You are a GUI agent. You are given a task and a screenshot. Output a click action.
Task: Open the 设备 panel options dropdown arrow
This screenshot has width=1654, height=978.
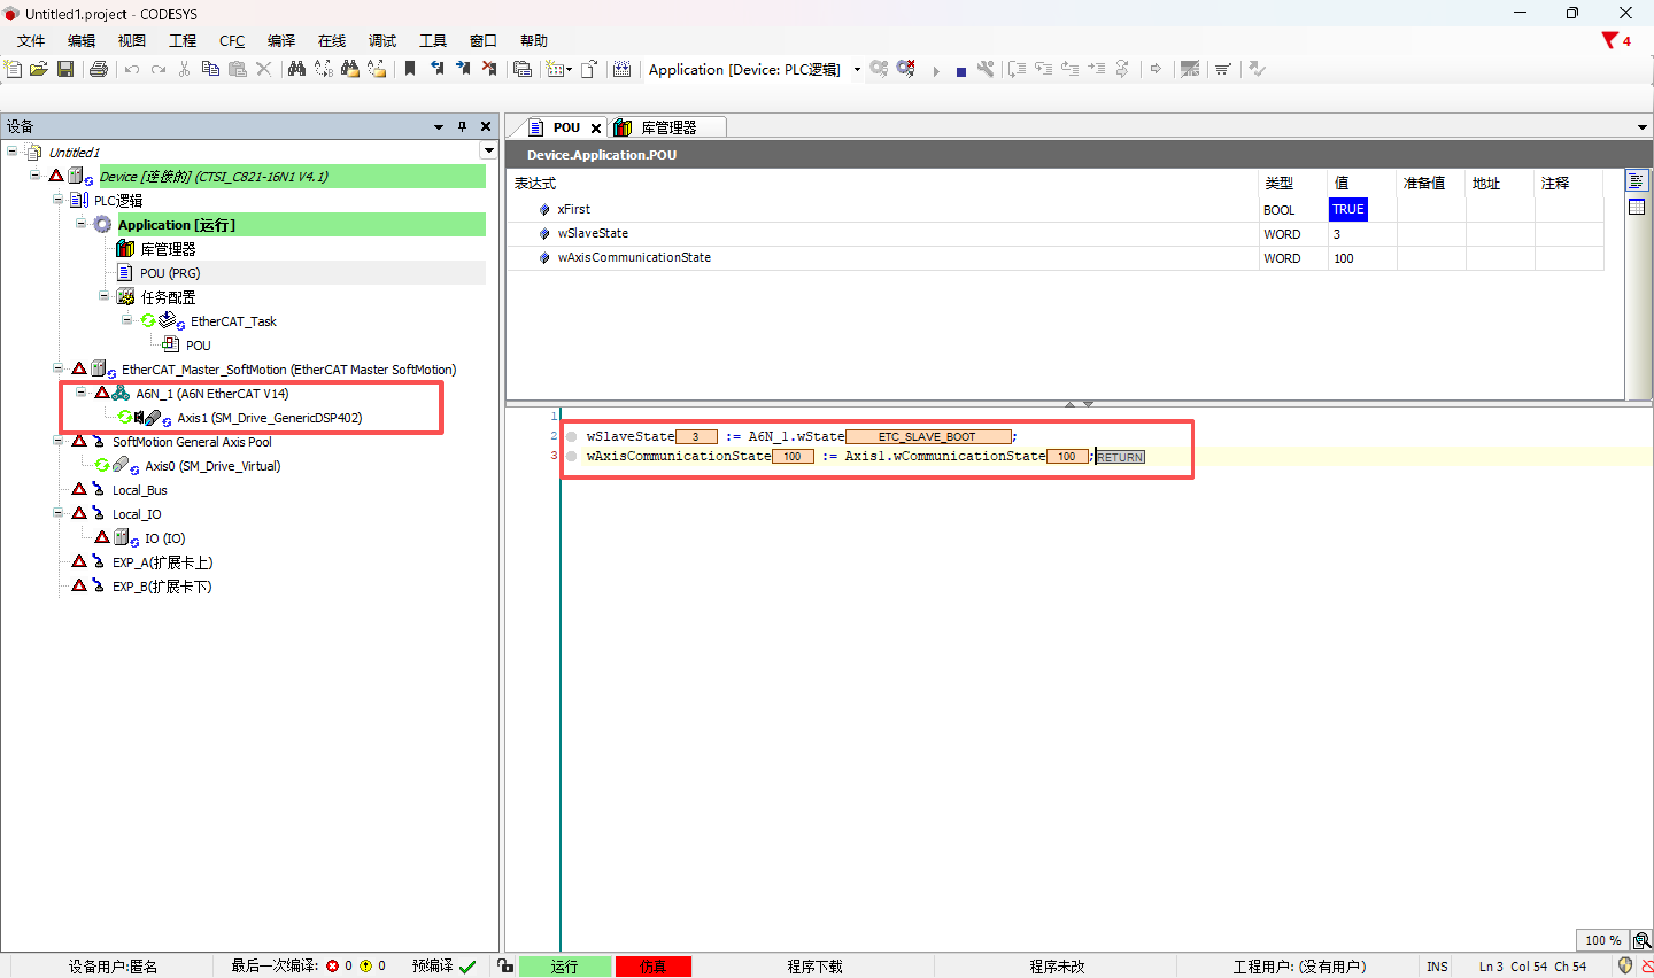coord(438,126)
